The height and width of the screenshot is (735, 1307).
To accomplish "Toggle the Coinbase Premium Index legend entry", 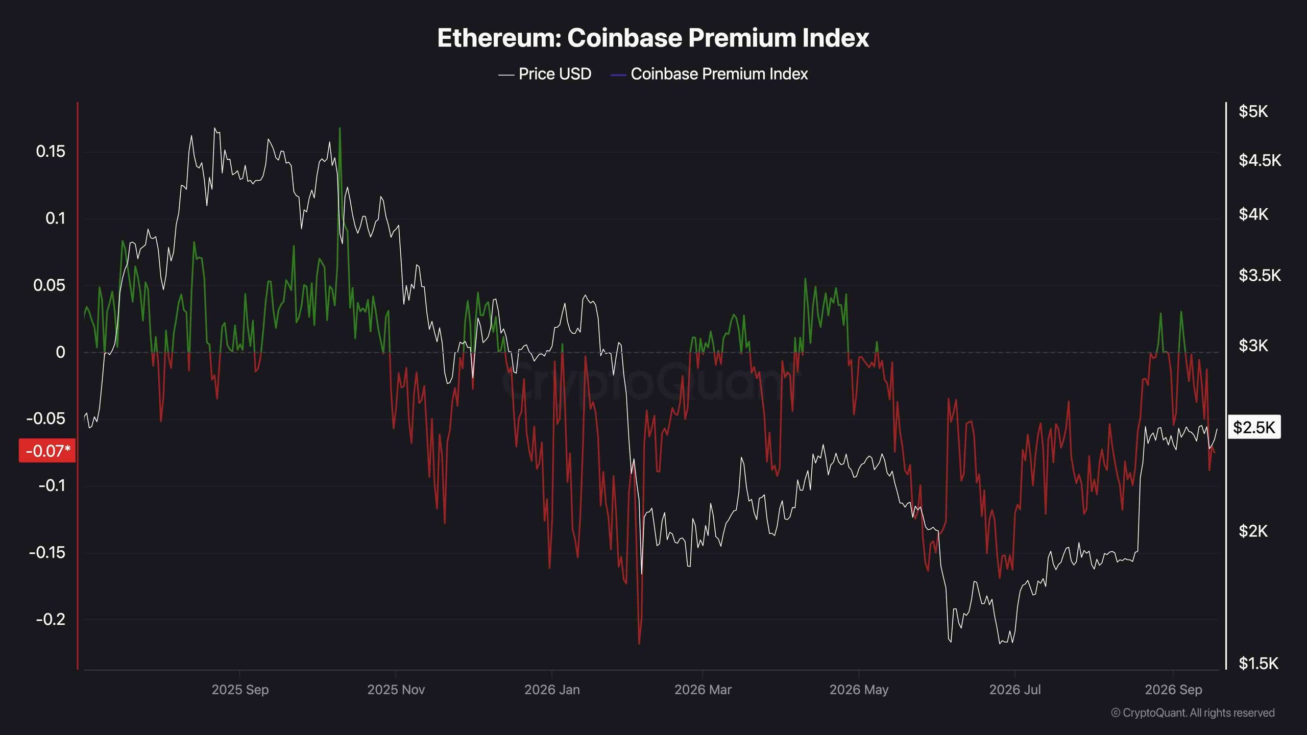I will coord(709,74).
